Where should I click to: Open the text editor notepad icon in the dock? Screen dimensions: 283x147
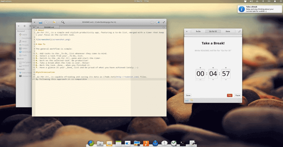192,143
